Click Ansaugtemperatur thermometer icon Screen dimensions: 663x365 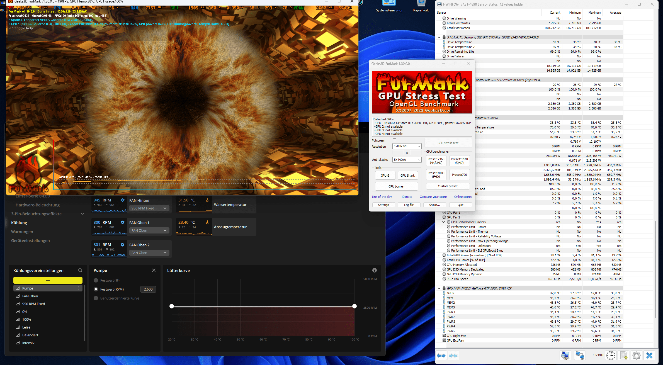pos(207,222)
